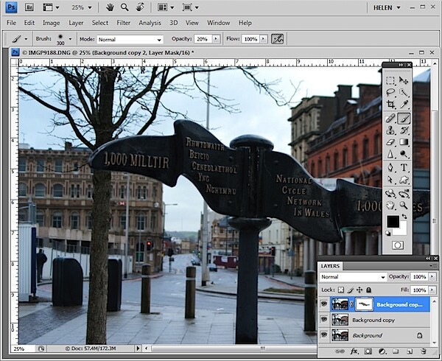Image resolution: width=442 pixels, height=361 pixels.
Task: Open the Image menu
Action: [x=51, y=23]
